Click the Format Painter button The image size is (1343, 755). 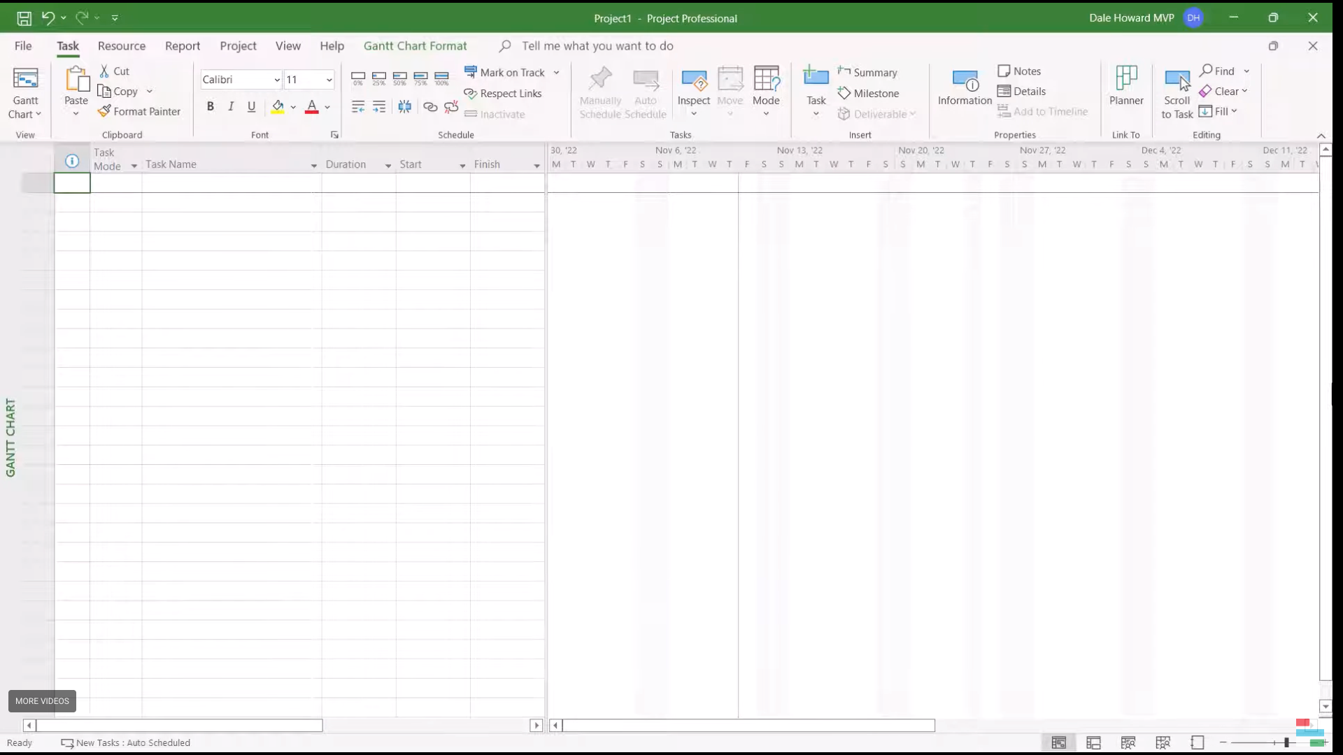(x=139, y=112)
